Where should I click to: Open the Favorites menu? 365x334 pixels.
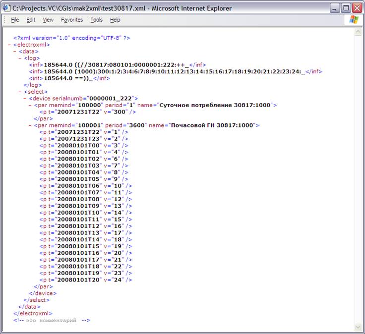72,20
